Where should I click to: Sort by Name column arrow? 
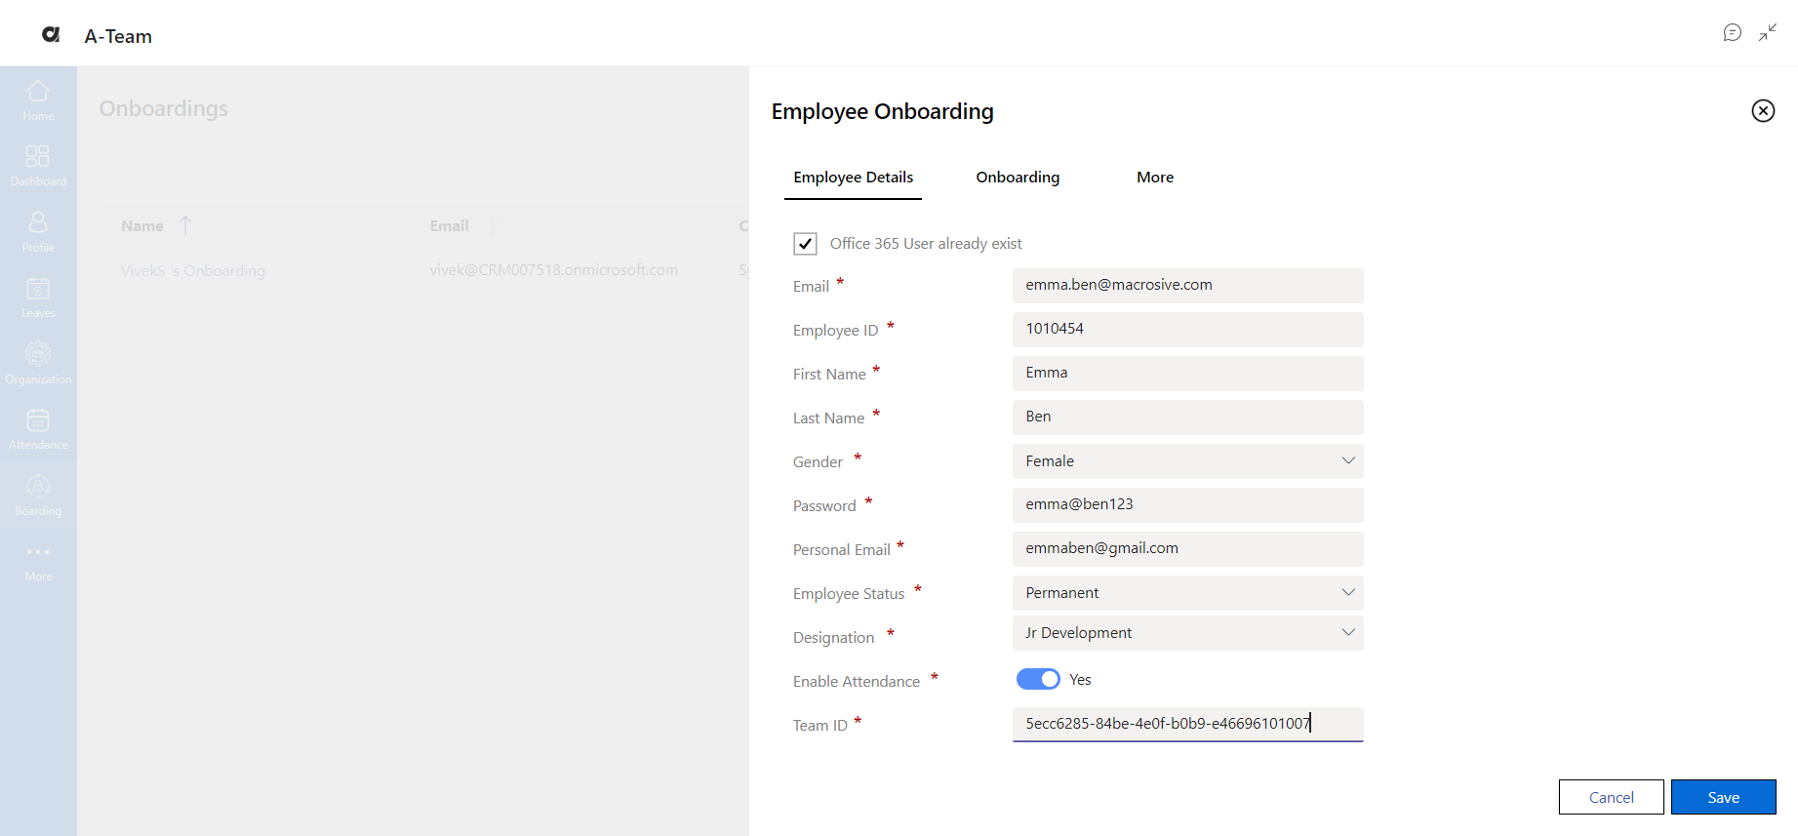pos(185,225)
